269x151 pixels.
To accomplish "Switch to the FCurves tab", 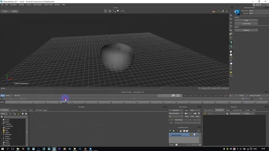I will point(24,110).
